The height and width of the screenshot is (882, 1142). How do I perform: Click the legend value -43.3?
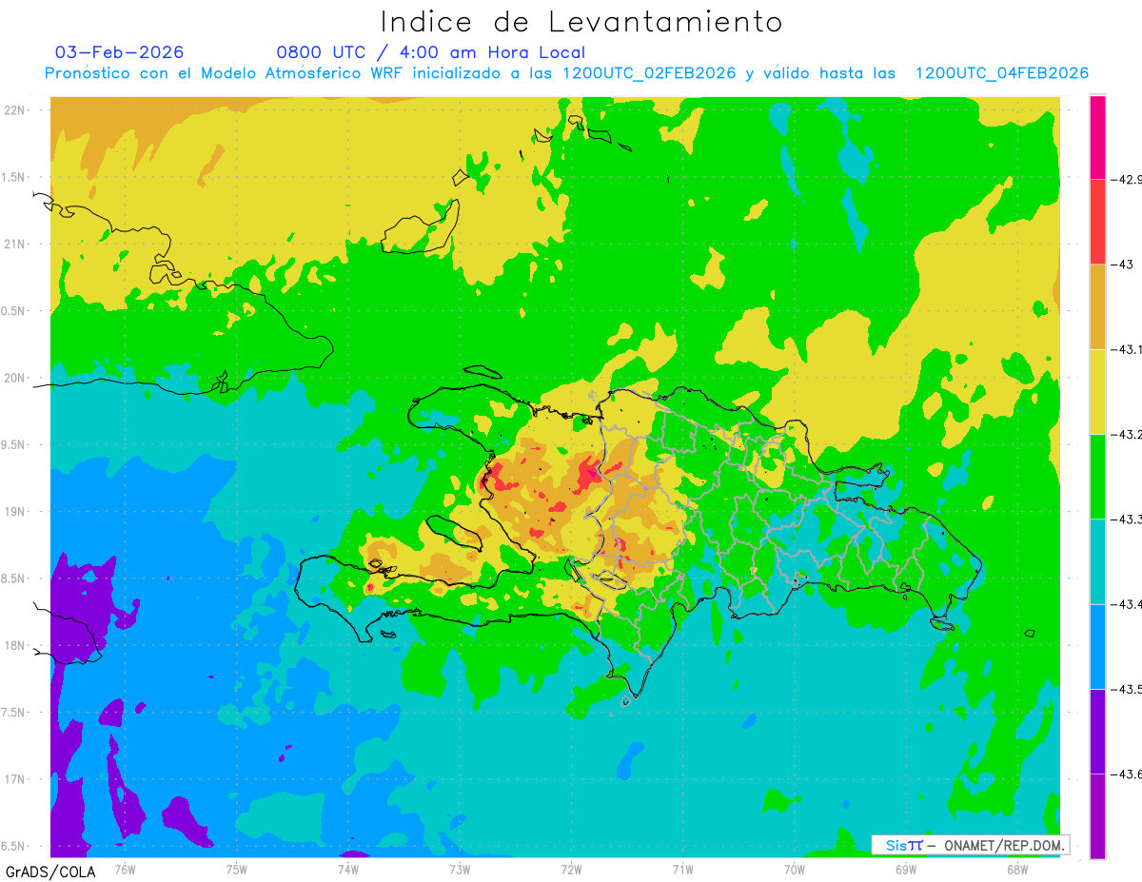click(x=1127, y=519)
